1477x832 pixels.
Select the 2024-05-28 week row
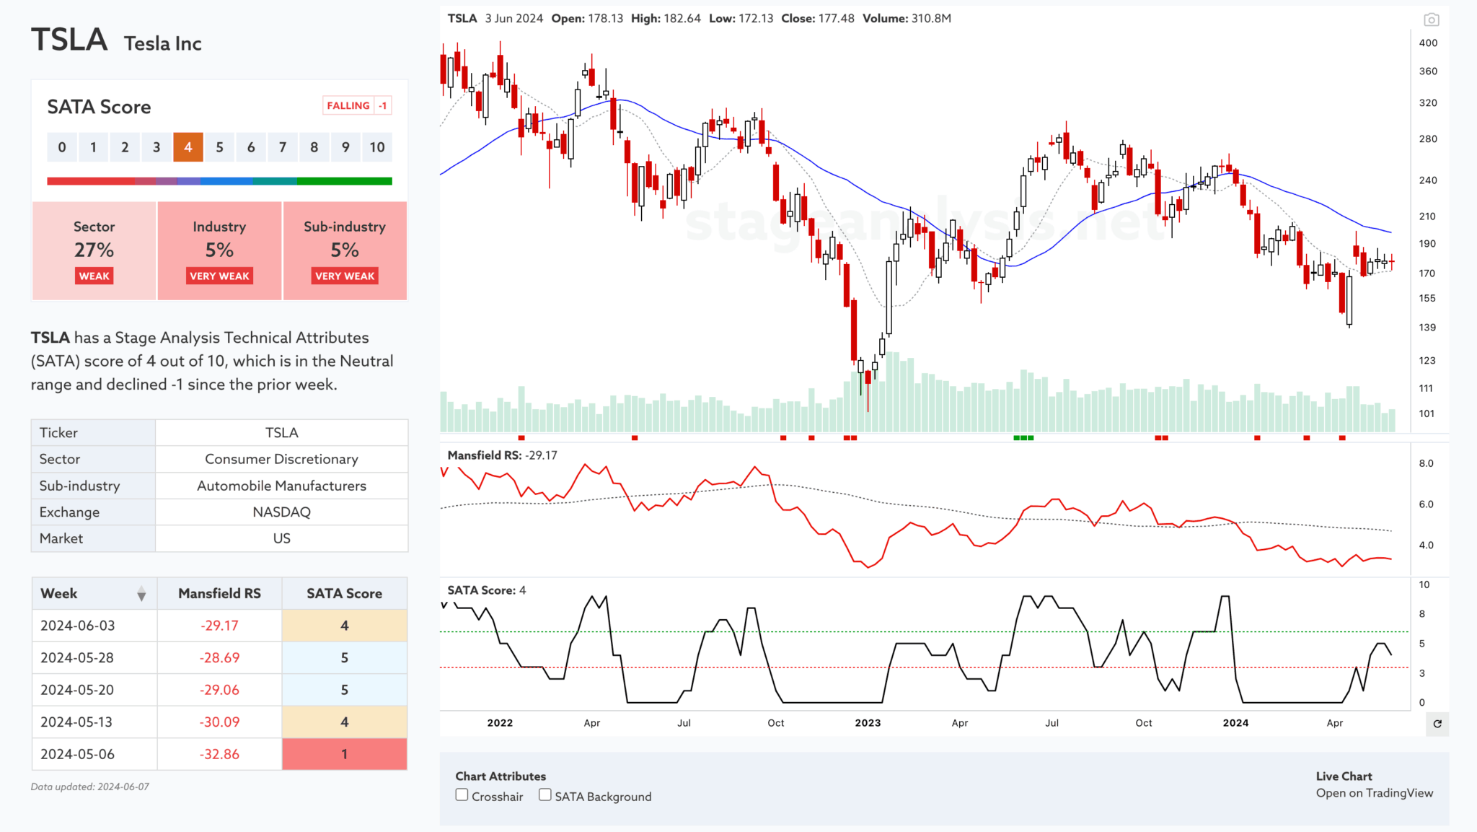(219, 658)
